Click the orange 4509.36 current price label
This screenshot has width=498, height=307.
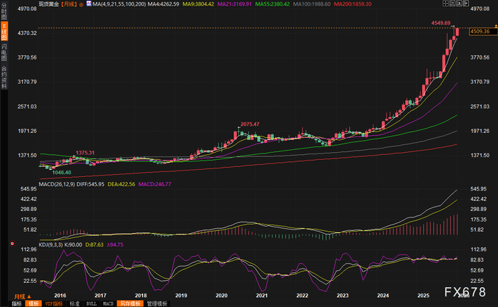coord(482,31)
